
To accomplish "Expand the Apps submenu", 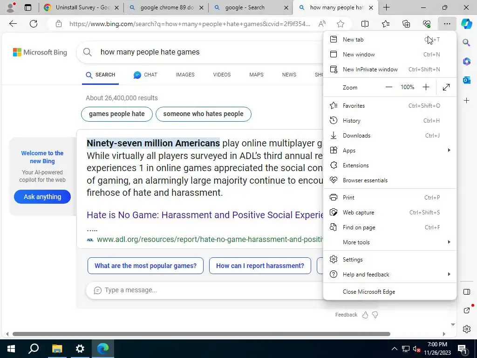I will point(390,151).
